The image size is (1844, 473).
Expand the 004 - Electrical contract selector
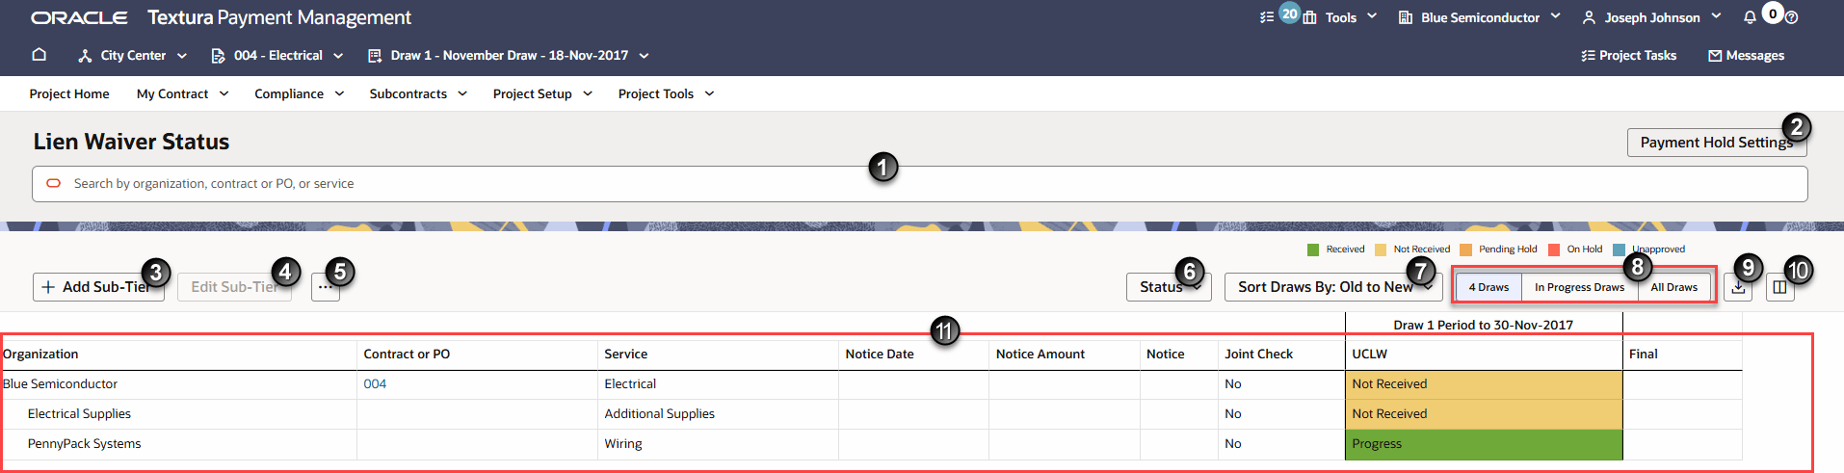[x=338, y=56]
